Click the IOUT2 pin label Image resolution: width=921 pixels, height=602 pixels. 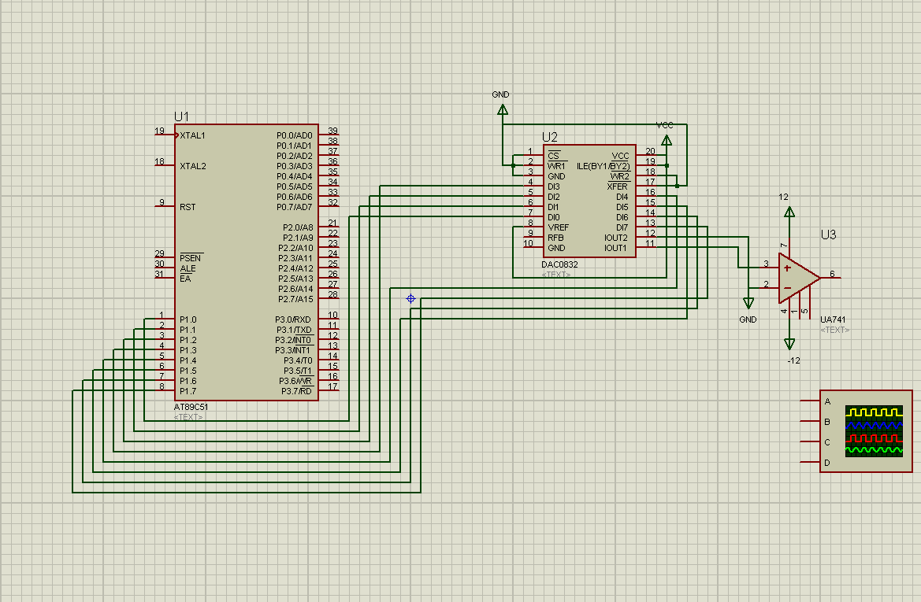pos(615,238)
